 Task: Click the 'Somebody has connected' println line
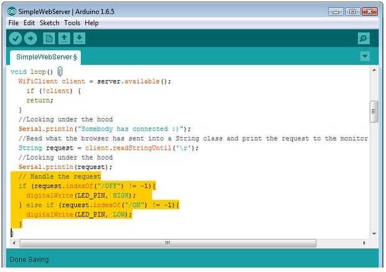coord(105,129)
